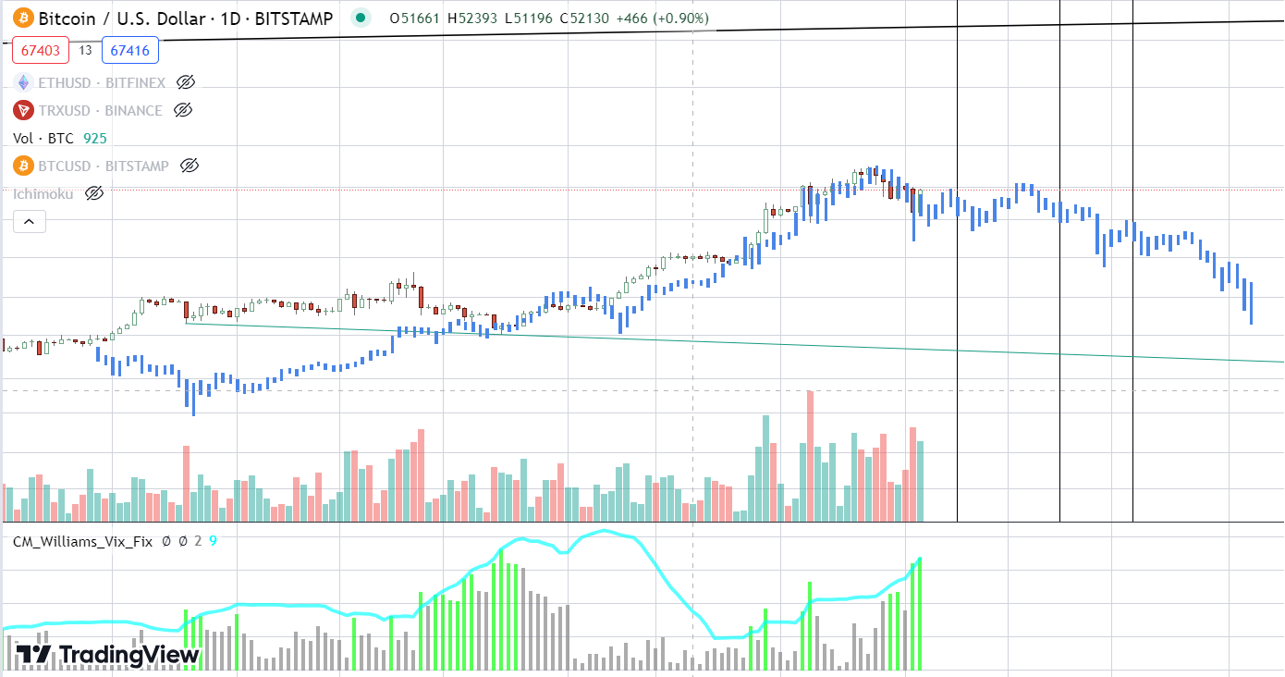
Task: Unhide the BTCUSD · BITSTAMP comparison symbol
Action: pyautogui.click(x=190, y=166)
